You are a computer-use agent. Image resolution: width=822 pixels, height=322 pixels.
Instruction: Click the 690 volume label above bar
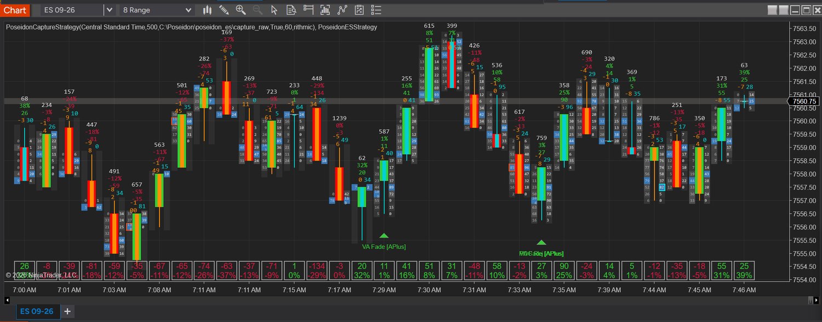(x=587, y=52)
